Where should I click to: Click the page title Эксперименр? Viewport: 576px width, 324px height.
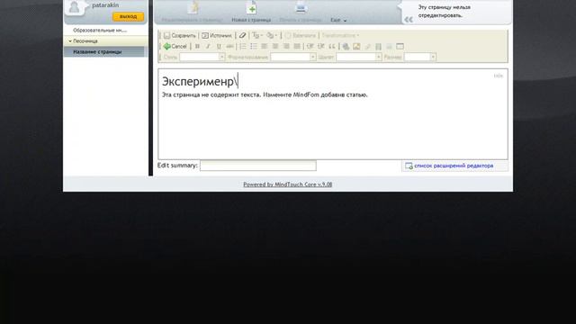[198, 81]
